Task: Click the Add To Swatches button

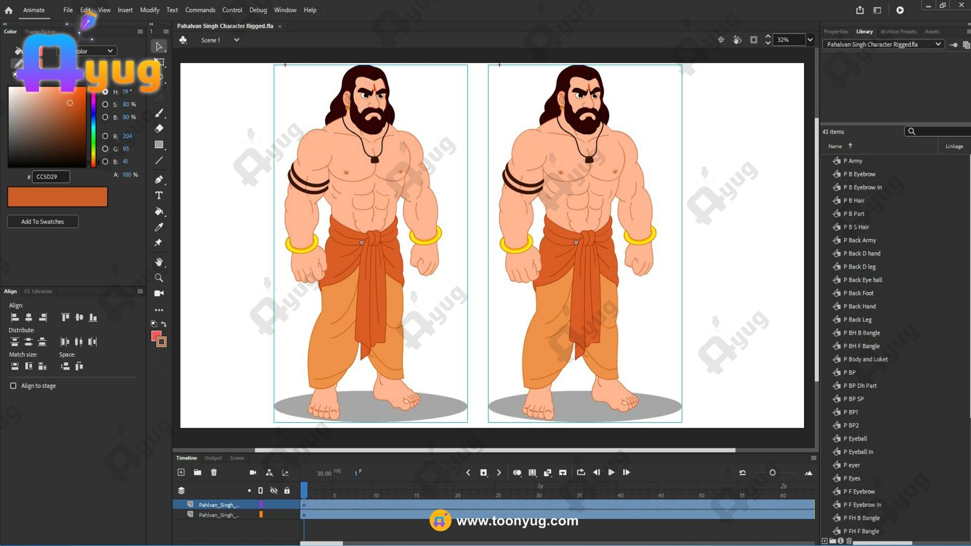Action: pos(42,222)
